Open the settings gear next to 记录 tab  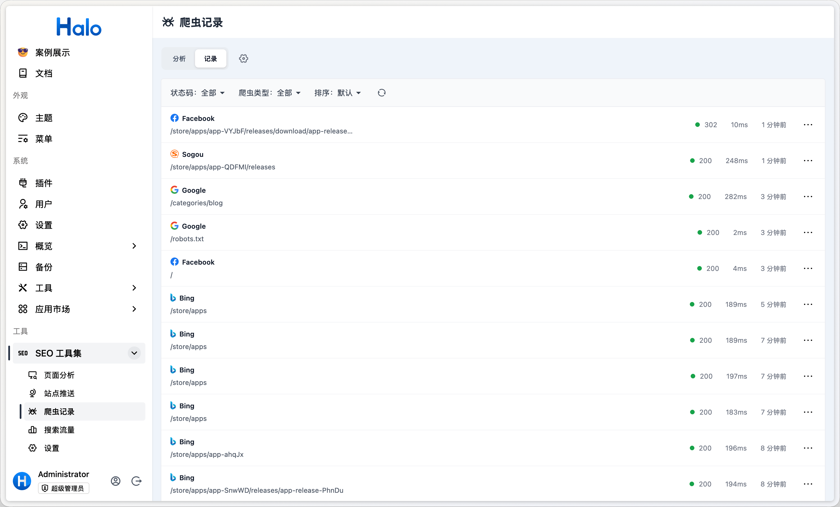244,58
